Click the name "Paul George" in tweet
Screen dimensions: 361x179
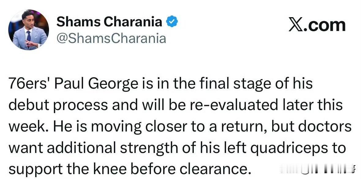96,84
